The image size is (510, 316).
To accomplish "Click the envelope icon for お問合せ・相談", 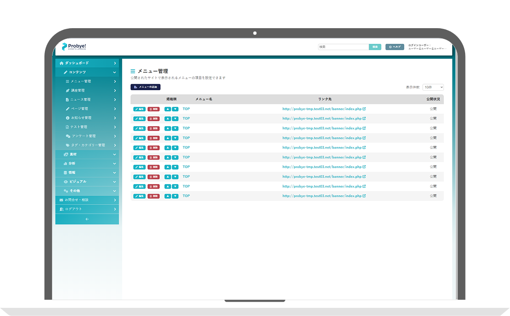I will (x=62, y=200).
